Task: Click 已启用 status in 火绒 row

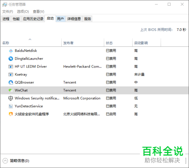Action: pyautogui.click(x=111, y=114)
